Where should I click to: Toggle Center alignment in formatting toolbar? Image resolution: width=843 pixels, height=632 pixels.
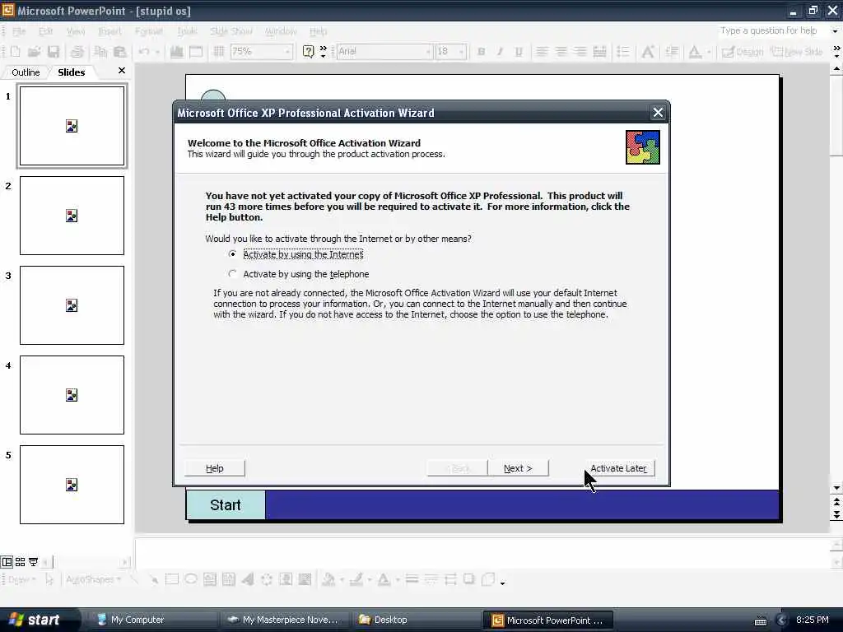coord(561,52)
